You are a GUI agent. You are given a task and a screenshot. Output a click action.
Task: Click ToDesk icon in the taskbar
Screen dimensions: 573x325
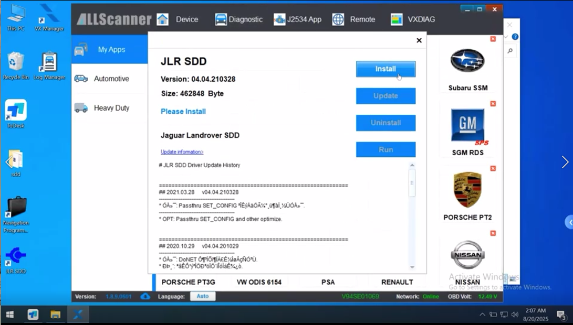[33, 315]
